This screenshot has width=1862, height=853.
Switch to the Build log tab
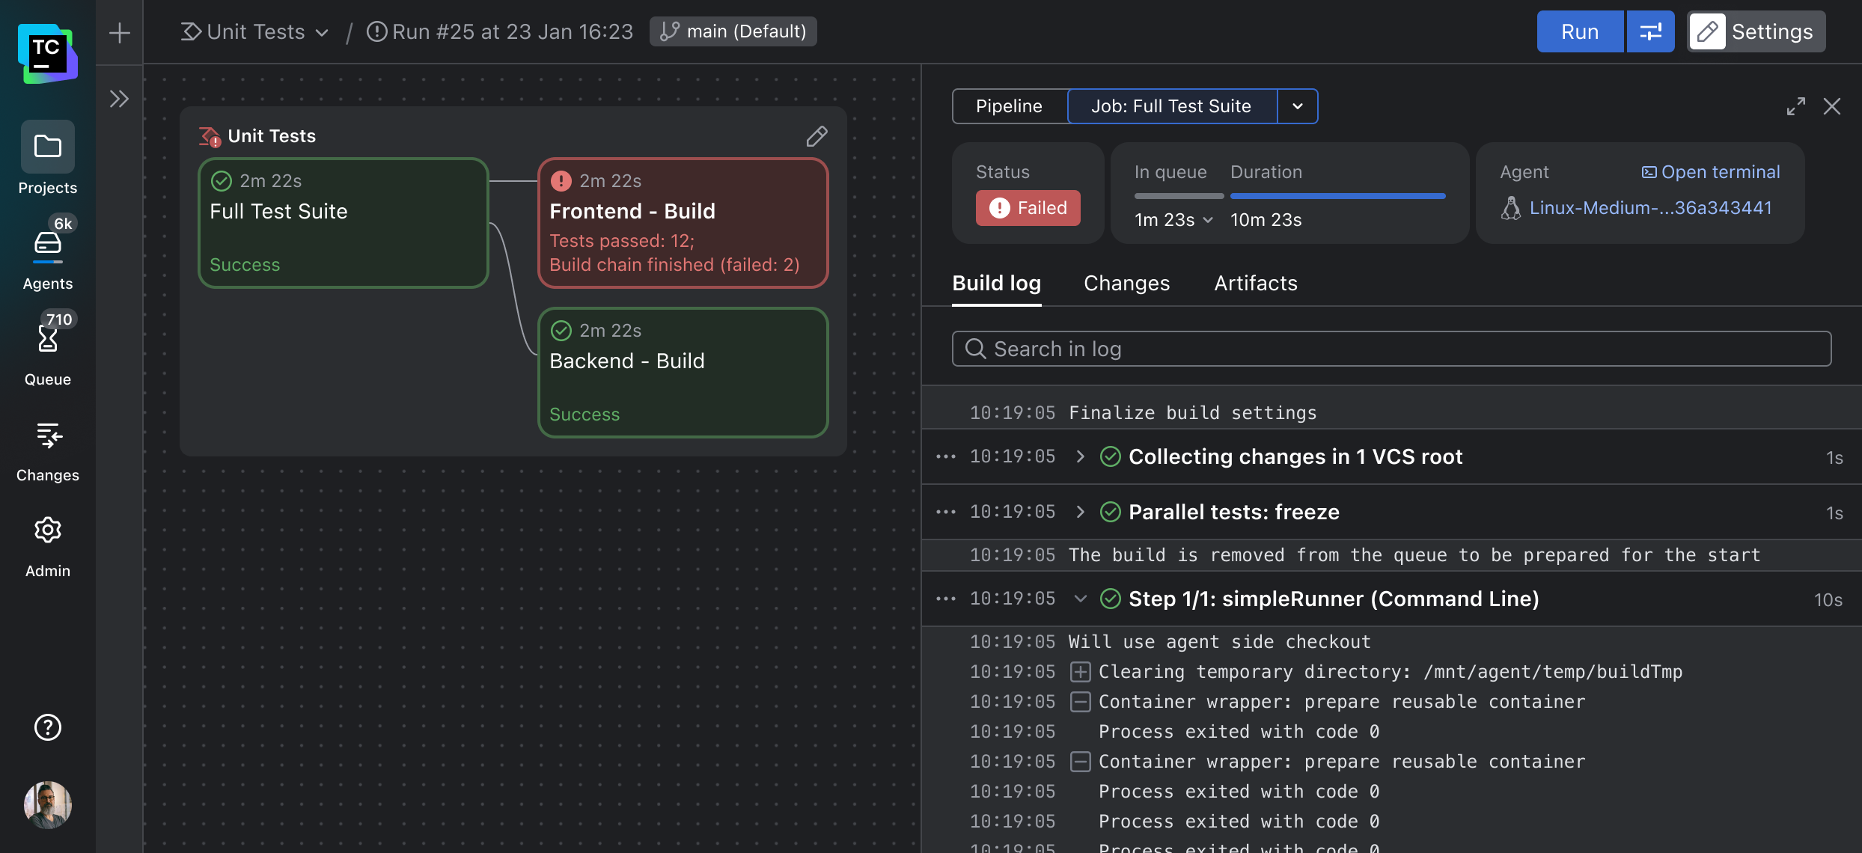[996, 284]
